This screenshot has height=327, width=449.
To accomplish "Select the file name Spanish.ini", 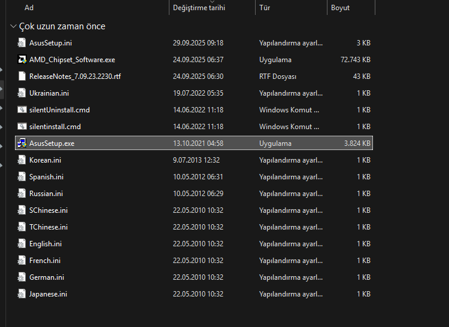I will tap(46, 177).
